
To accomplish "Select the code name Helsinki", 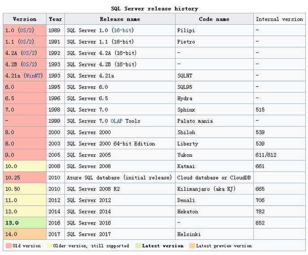I will click(189, 234).
